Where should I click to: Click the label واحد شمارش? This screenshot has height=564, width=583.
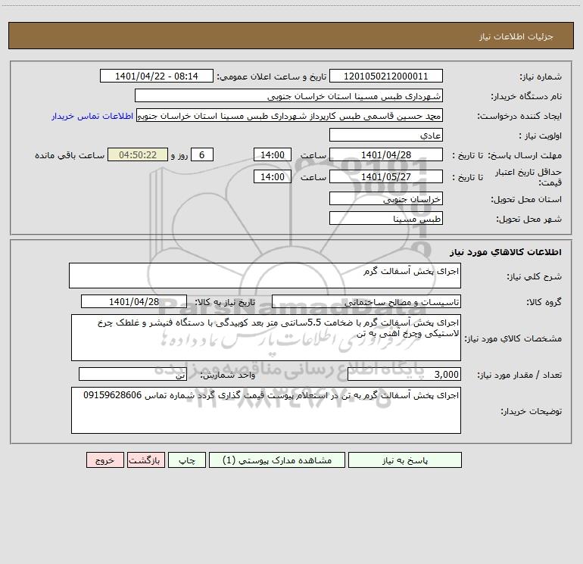click(x=228, y=375)
